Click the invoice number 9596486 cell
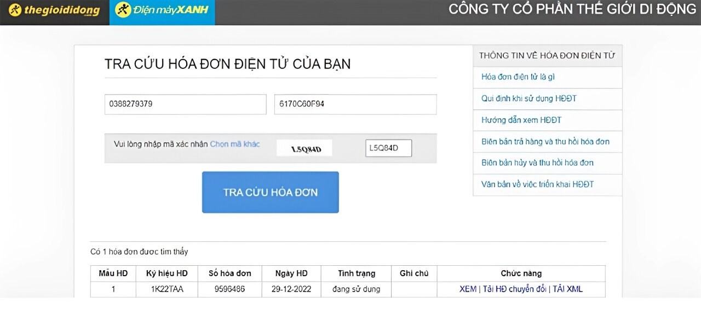Viewport: 701px width, 309px height. (x=230, y=289)
